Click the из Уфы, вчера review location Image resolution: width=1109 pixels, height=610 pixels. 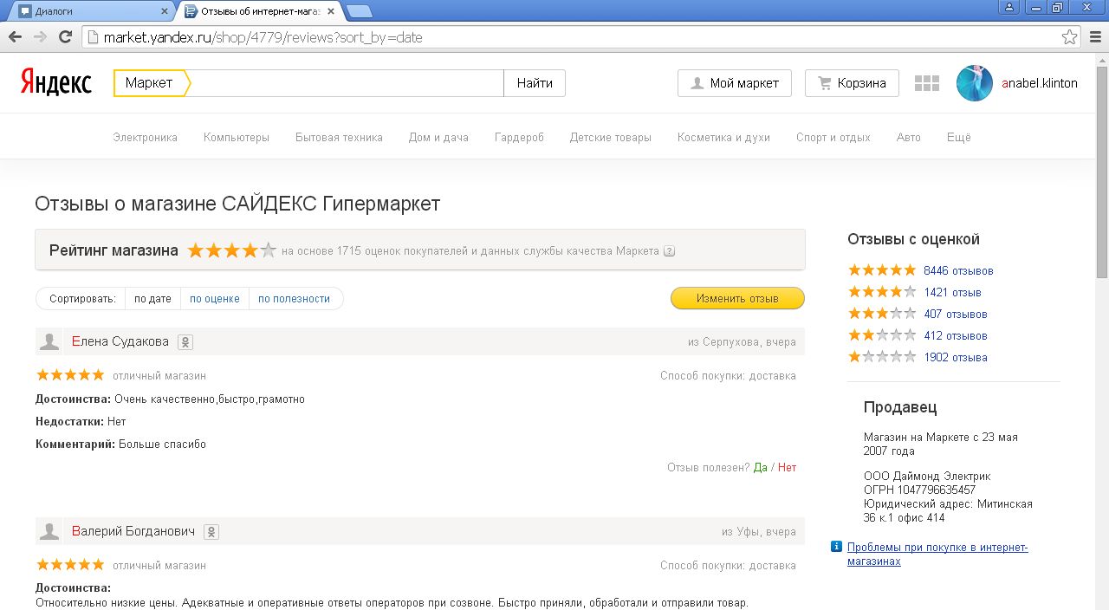(759, 531)
